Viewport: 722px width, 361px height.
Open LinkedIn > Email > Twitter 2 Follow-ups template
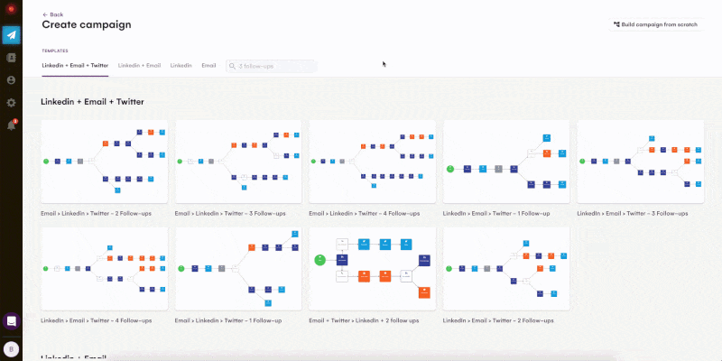coord(506,268)
